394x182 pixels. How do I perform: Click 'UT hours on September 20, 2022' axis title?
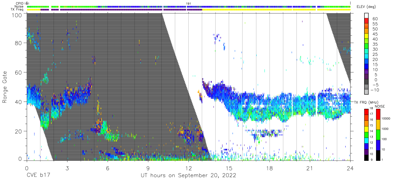click(x=188, y=176)
